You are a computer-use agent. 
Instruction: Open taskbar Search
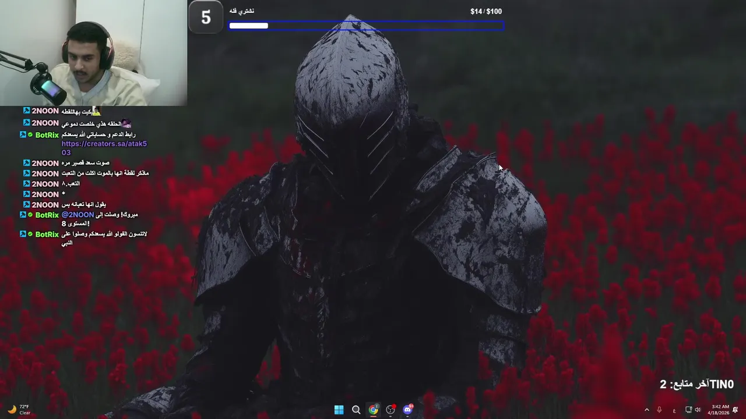356,410
